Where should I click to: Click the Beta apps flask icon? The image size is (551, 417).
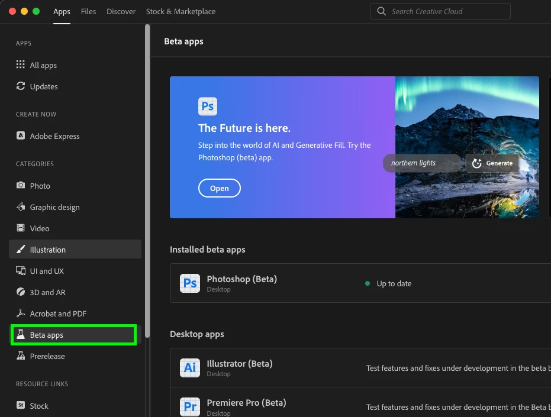point(20,334)
